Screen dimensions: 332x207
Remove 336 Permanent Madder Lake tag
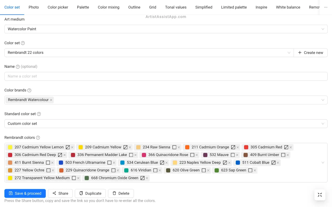tap(135, 155)
